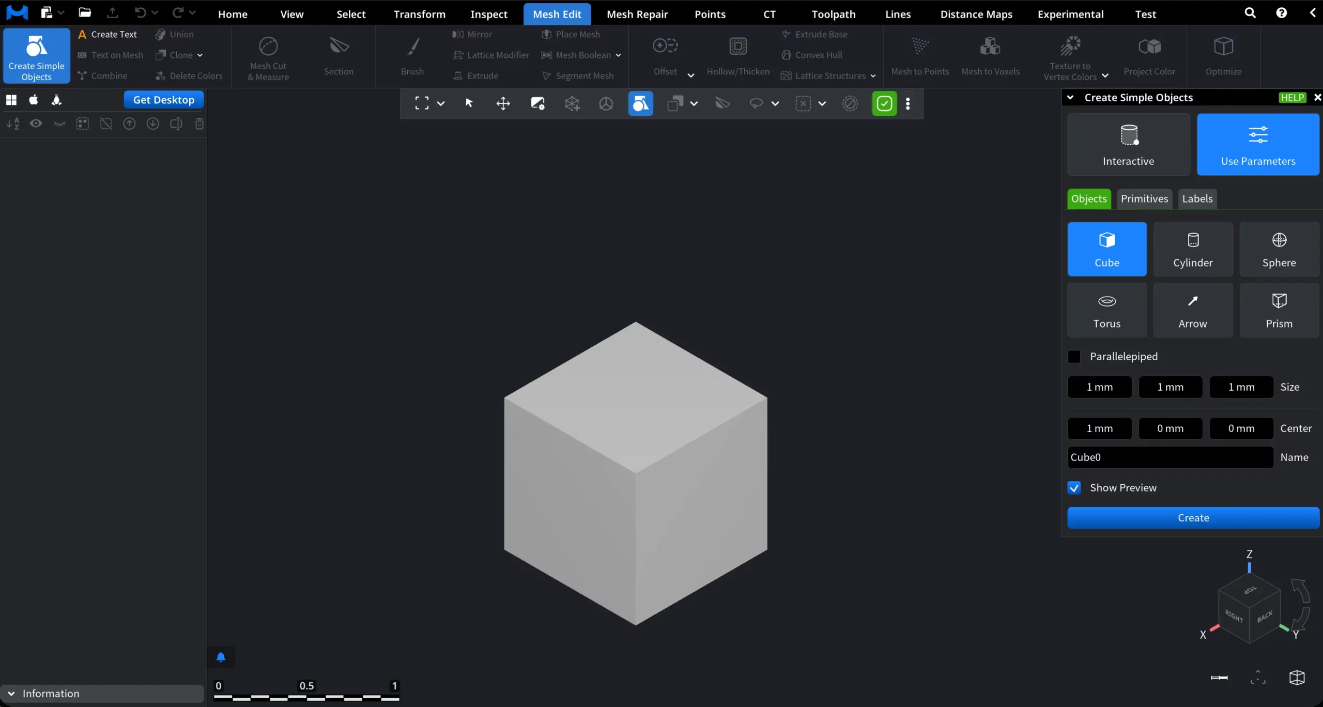Toggle visibility with the eye icon
Viewport: 1323px width, 707px height.
[35, 124]
